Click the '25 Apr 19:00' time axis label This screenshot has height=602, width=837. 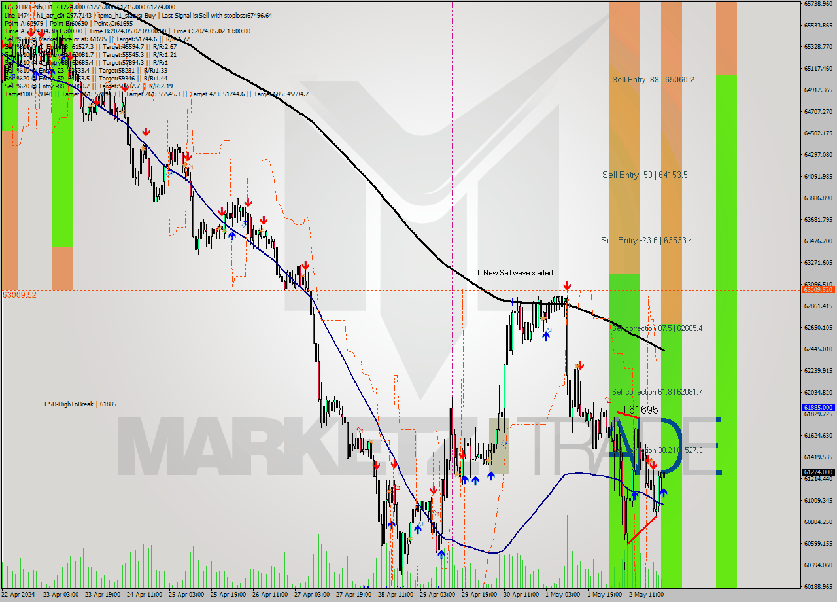click(x=228, y=595)
